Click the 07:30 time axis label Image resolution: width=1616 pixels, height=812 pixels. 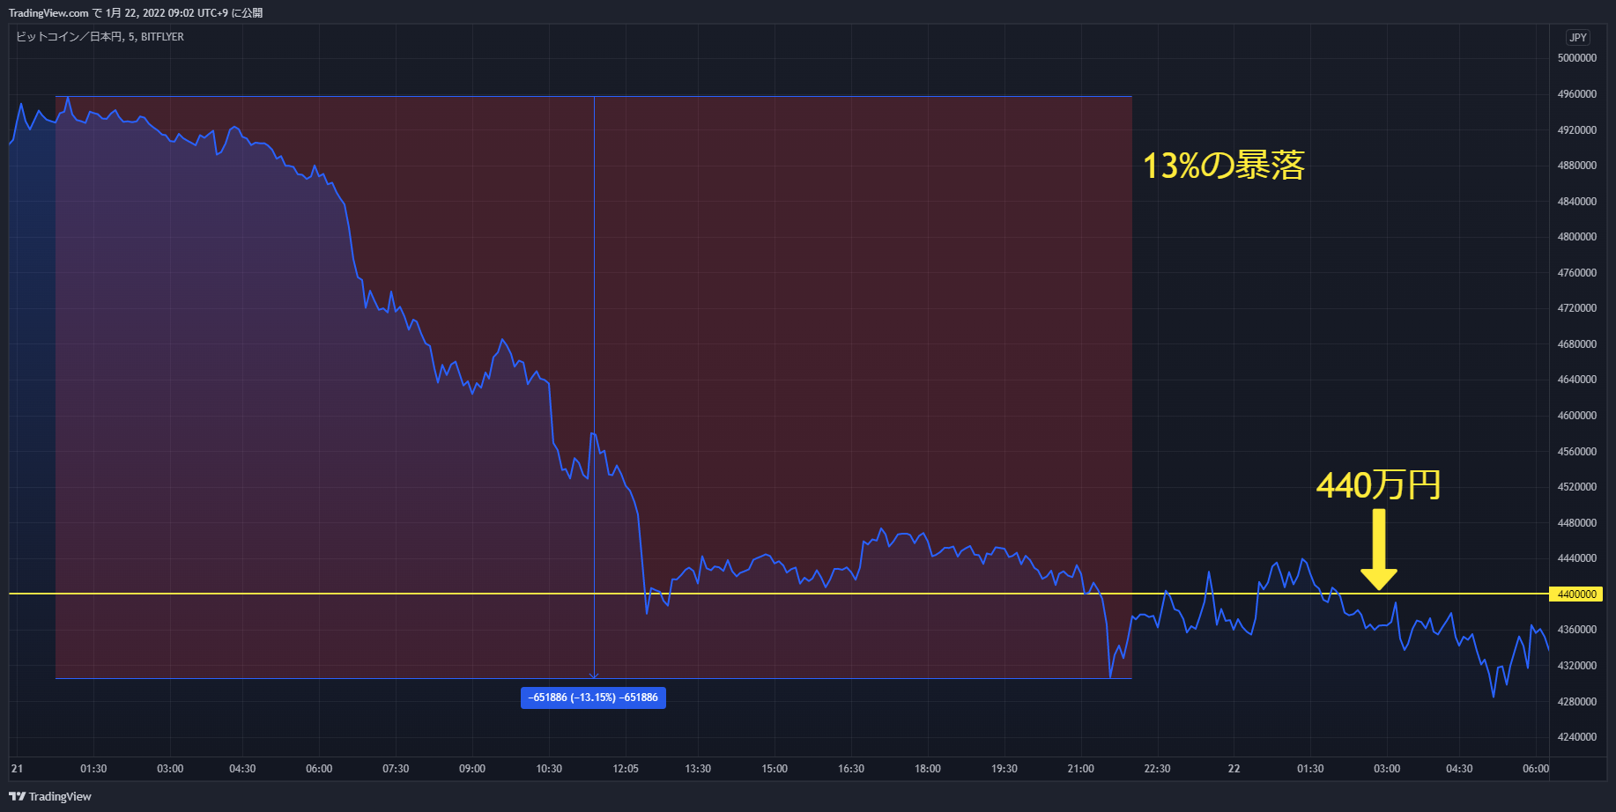(x=396, y=769)
